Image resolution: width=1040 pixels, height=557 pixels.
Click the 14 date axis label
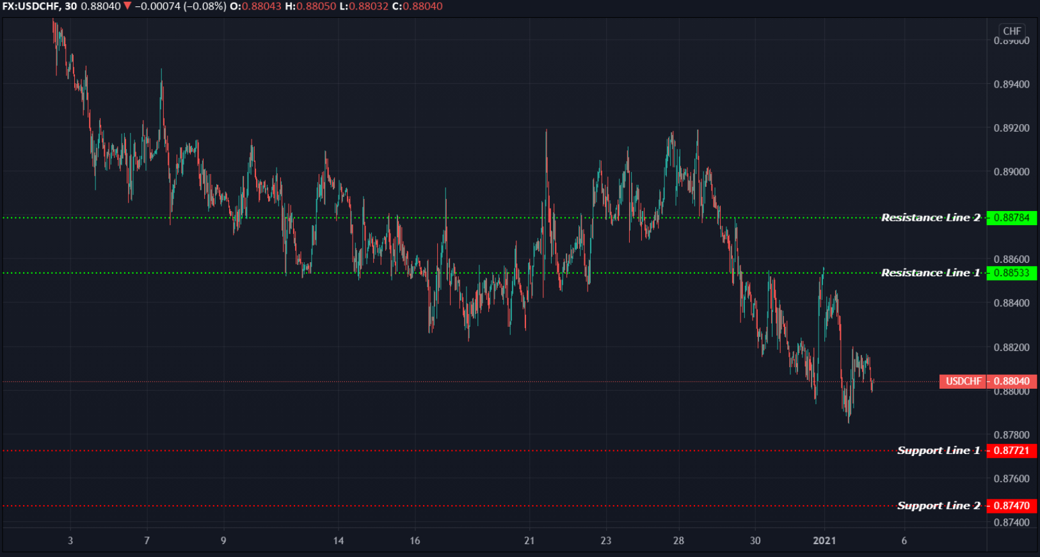(x=339, y=541)
